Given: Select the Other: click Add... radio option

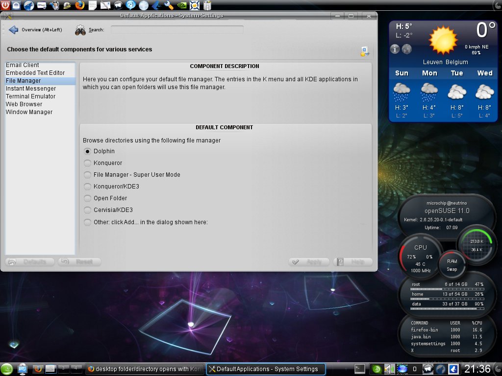Looking at the screenshot, I should tap(87, 222).
